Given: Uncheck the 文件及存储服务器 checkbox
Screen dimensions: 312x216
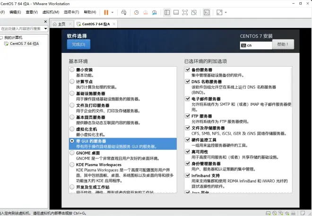Looking at the screenshot, I should (188, 128).
